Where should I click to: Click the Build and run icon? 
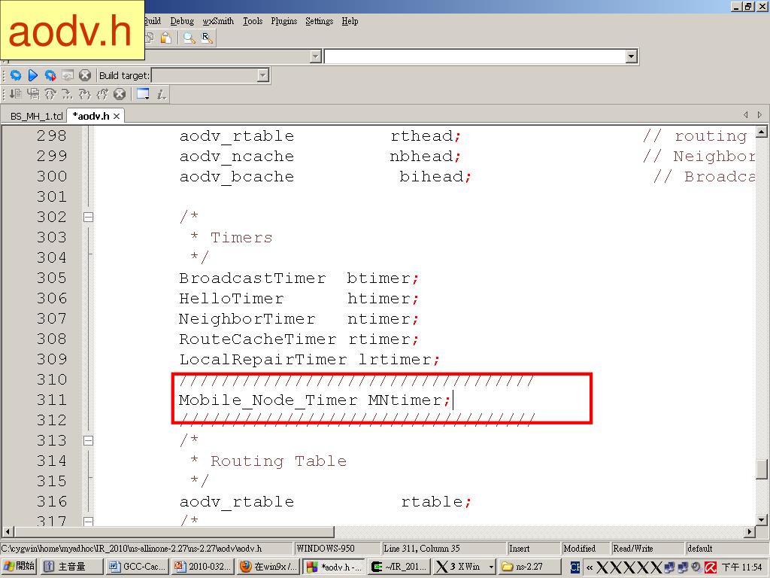point(50,75)
